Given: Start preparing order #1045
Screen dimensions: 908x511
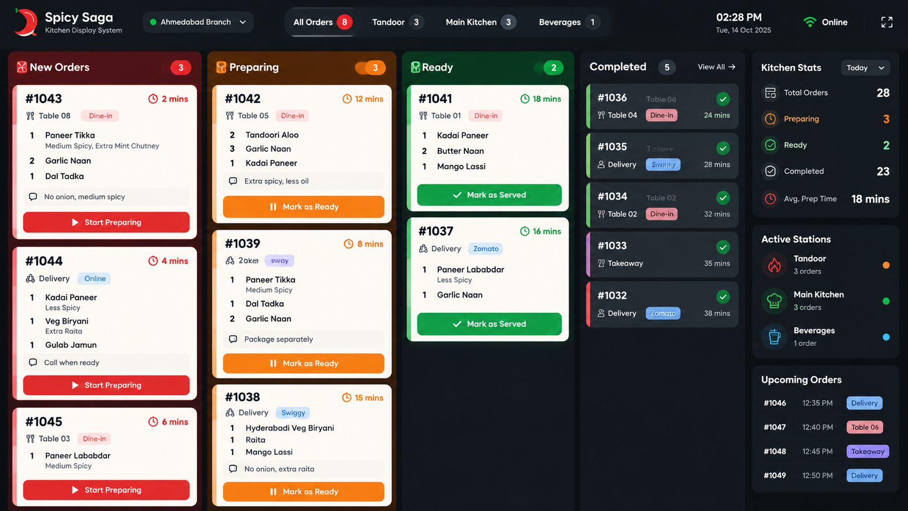Looking at the screenshot, I should pyautogui.click(x=106, y=490).
